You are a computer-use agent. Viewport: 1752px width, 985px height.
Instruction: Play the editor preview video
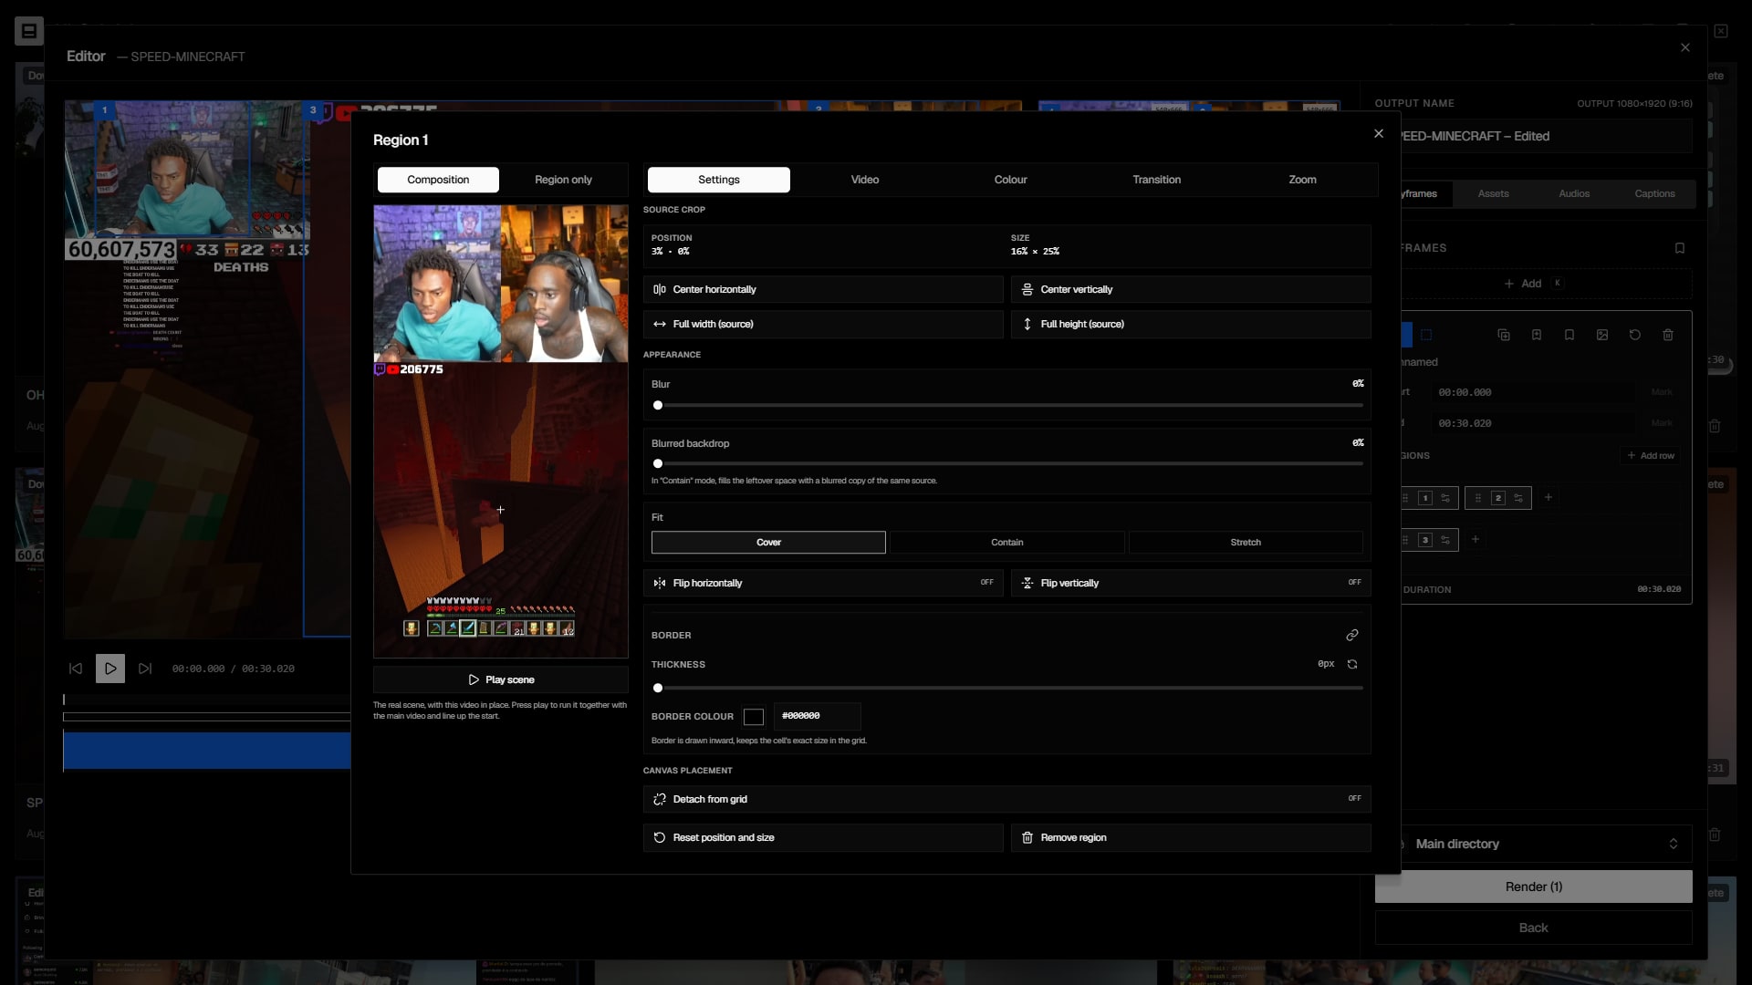pos(110,669)
